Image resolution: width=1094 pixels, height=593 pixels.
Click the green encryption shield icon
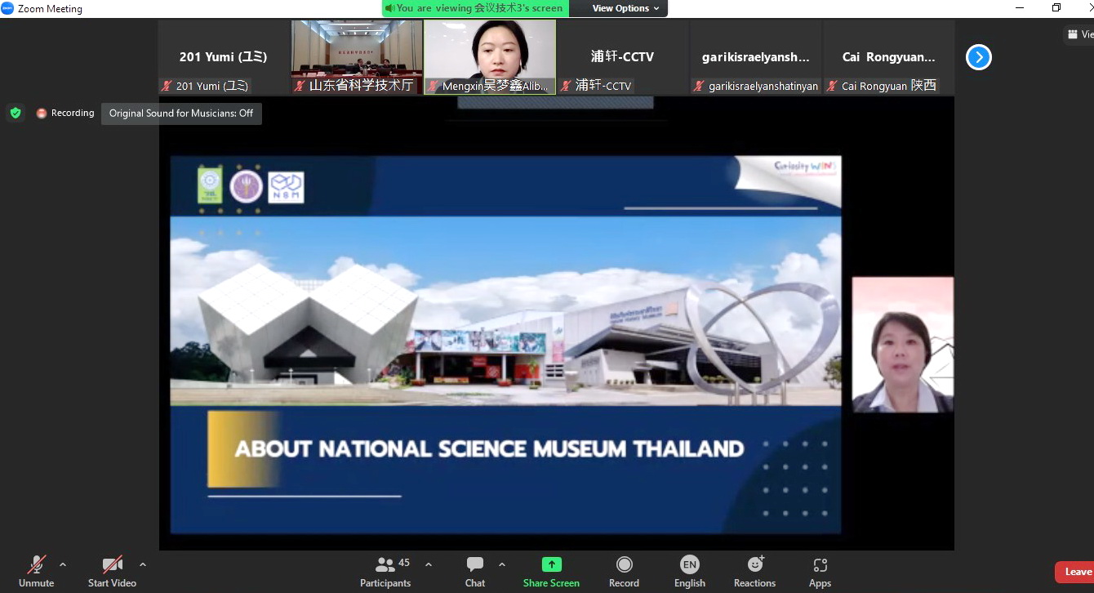(15, 113)
